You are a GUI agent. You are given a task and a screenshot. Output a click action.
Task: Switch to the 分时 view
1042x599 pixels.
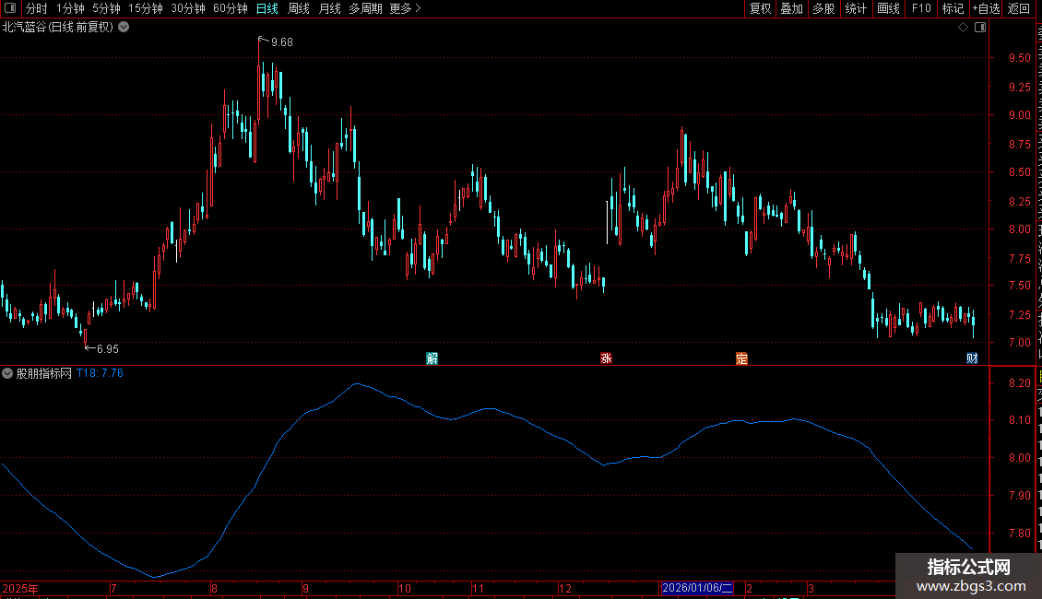[x=37, y=8]
